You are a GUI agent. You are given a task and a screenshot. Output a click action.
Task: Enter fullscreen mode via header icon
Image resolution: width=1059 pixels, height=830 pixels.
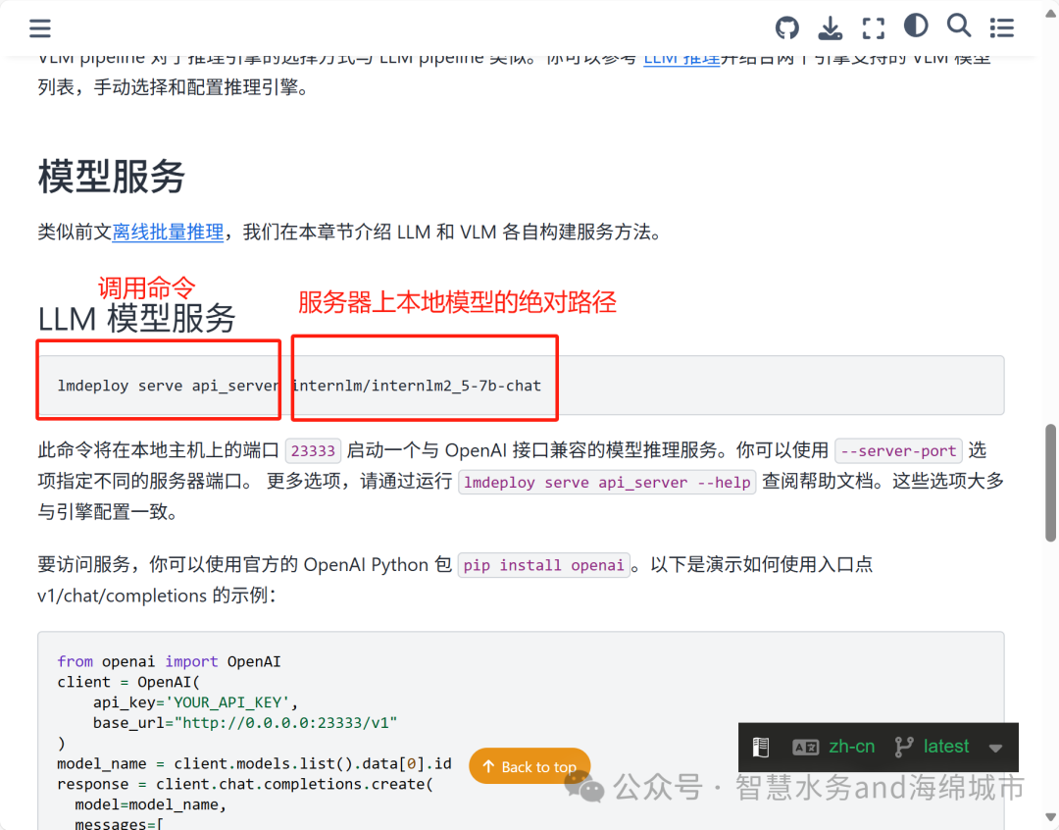pos(874,28)
